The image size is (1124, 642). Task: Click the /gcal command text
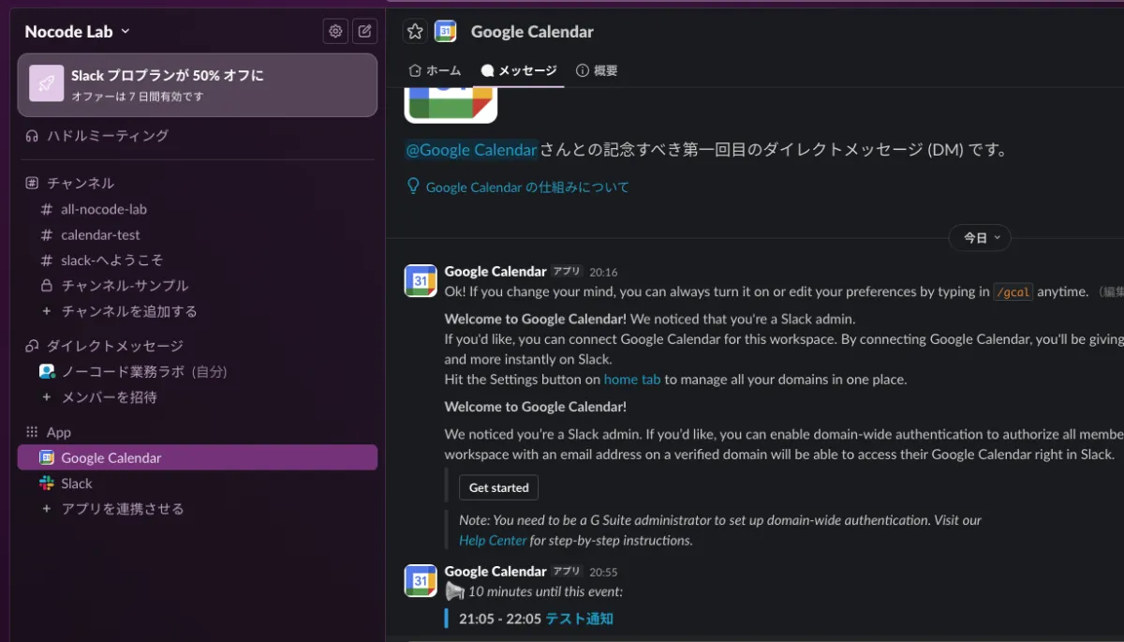(x=1013, y=291)
